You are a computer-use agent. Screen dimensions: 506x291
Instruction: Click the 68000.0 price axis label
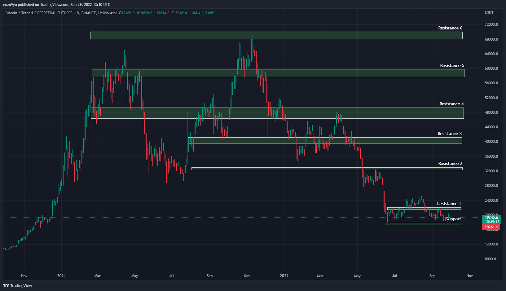tap(491, 39)
